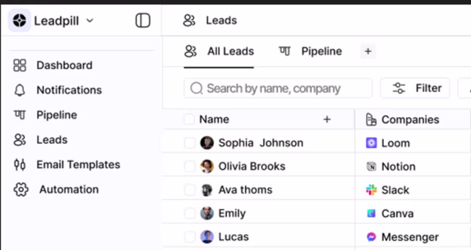This screenshot has width=471, height=250.
Task: Click the Leadpill app logo icon
Action: pos(18,20)
